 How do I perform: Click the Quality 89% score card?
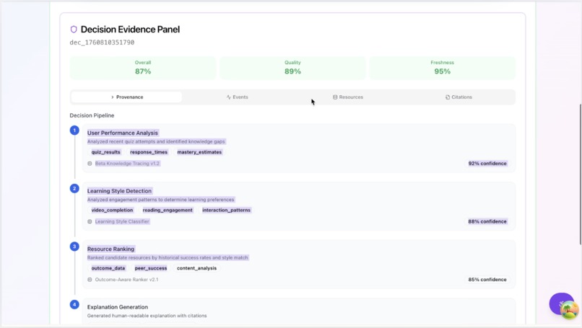(292, 68)
